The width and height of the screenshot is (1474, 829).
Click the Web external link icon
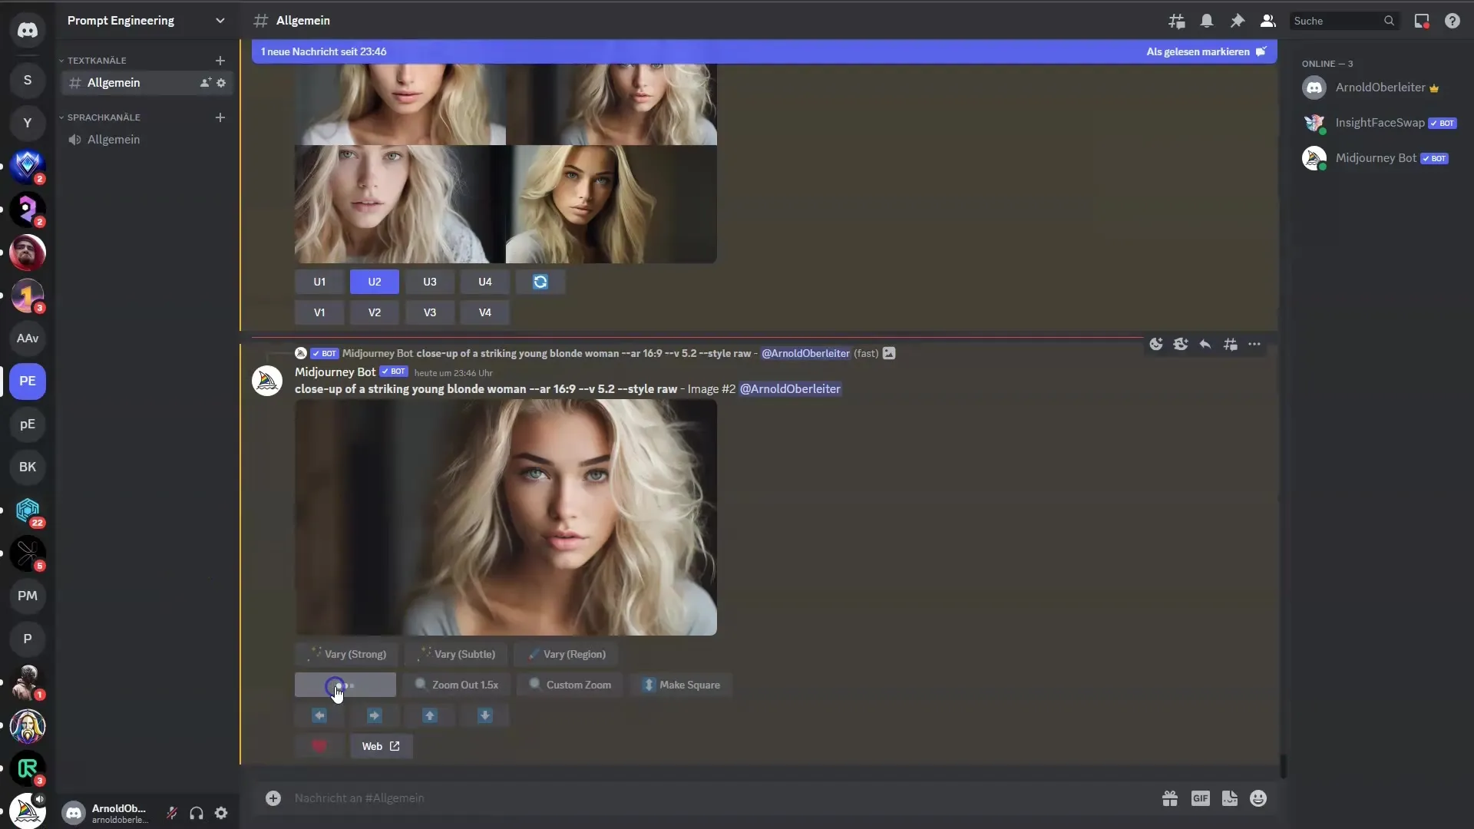click(x=395, y=746)
